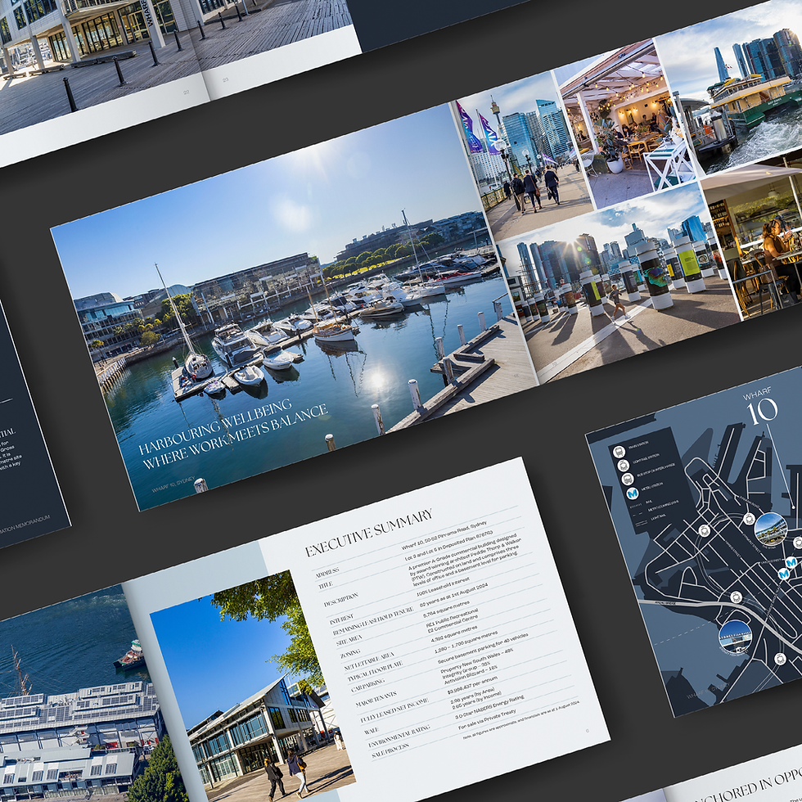Click the 'ENVIRONMENTAL RATING' label

tap(399, 737)
